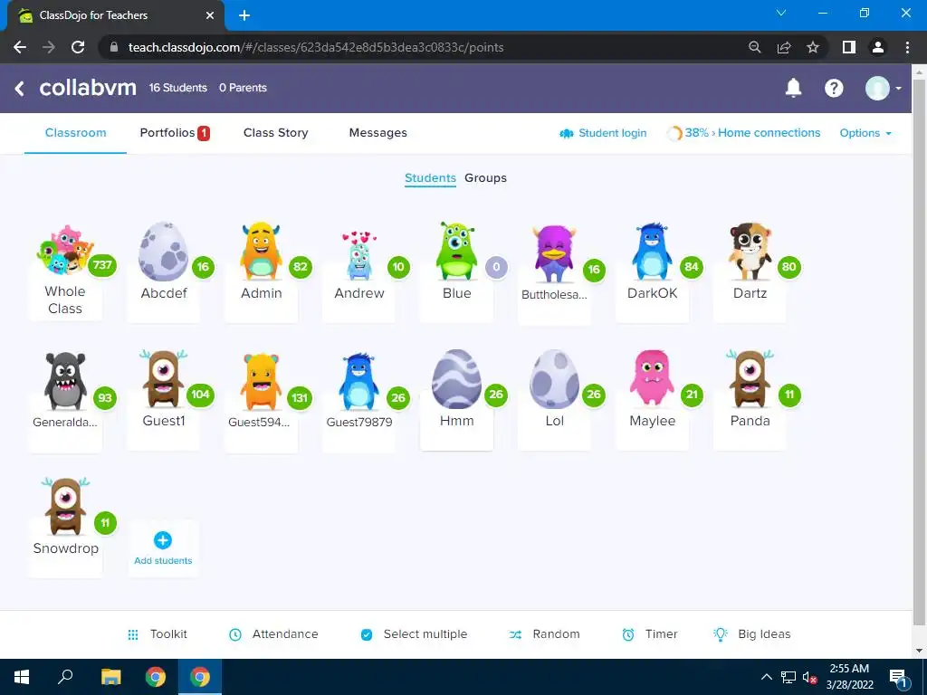Switch to the Classroom tab
This screenshot has width=927, height=695.
coord(76,133)
